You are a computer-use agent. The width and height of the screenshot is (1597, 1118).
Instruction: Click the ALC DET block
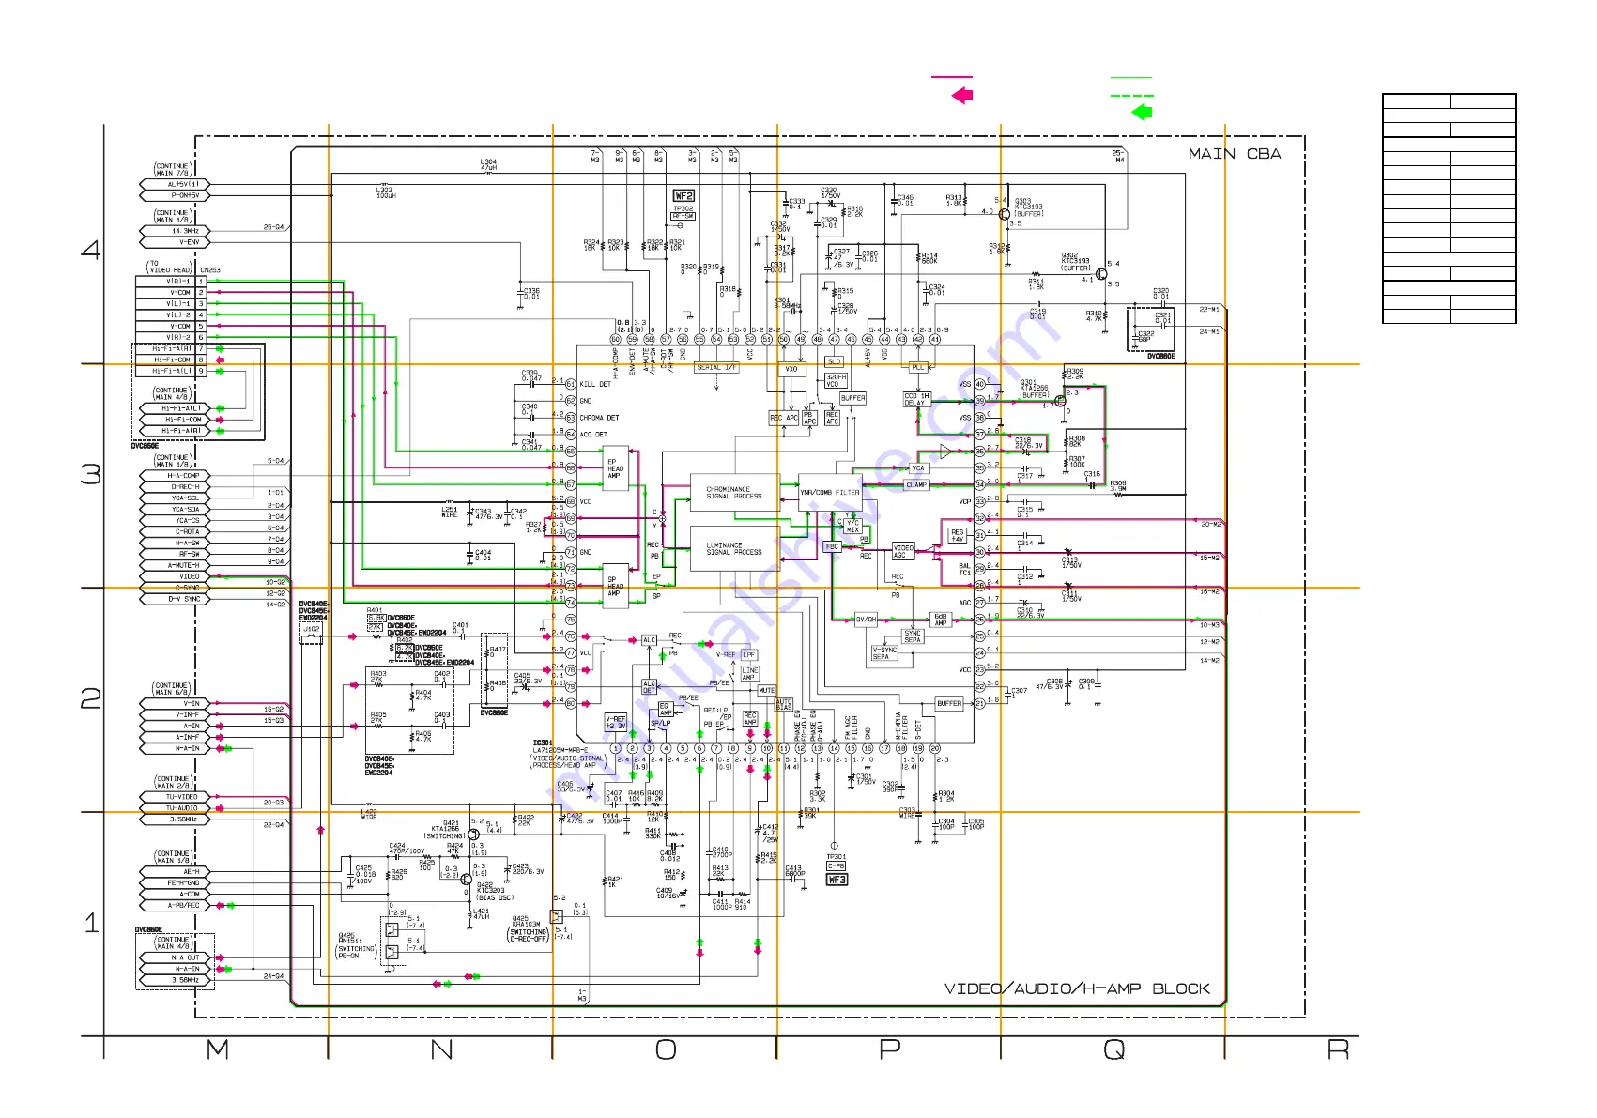[x=649, y=687]
